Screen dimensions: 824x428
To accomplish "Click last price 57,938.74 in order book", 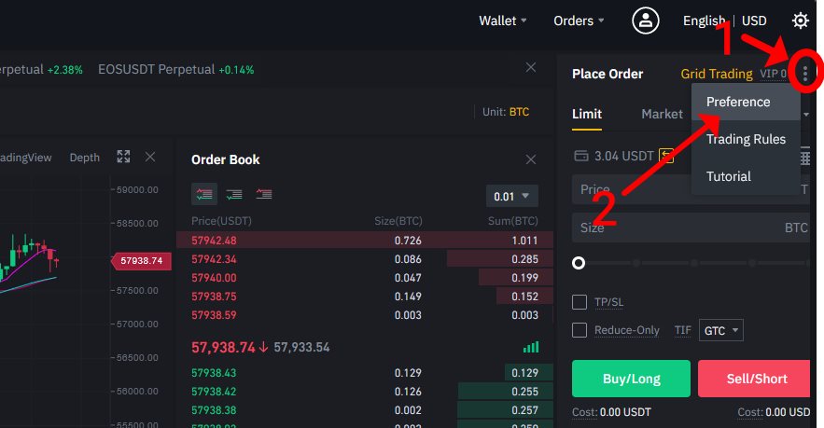I will [223, 347].
